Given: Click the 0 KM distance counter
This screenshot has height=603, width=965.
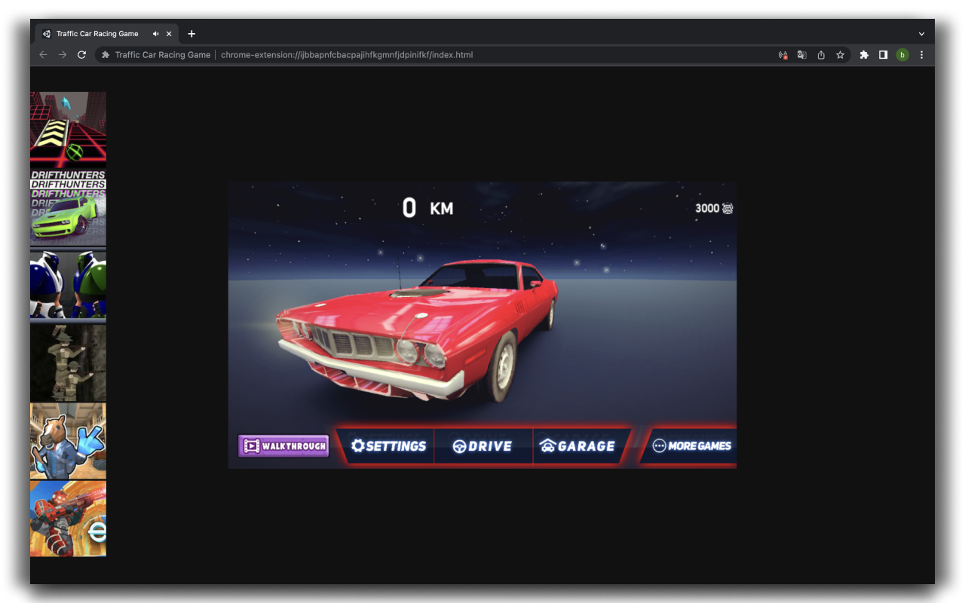Looking at the screenshot, I should pyautogui.click(x=427, y=208).
